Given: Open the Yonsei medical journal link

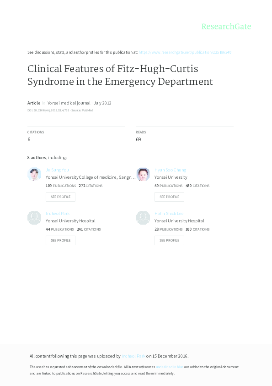Looking at the screenshot, I should point(69,103).
